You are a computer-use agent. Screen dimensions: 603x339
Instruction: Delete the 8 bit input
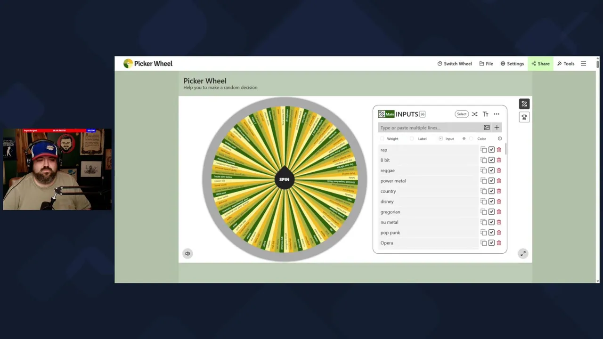pos(499,160)
